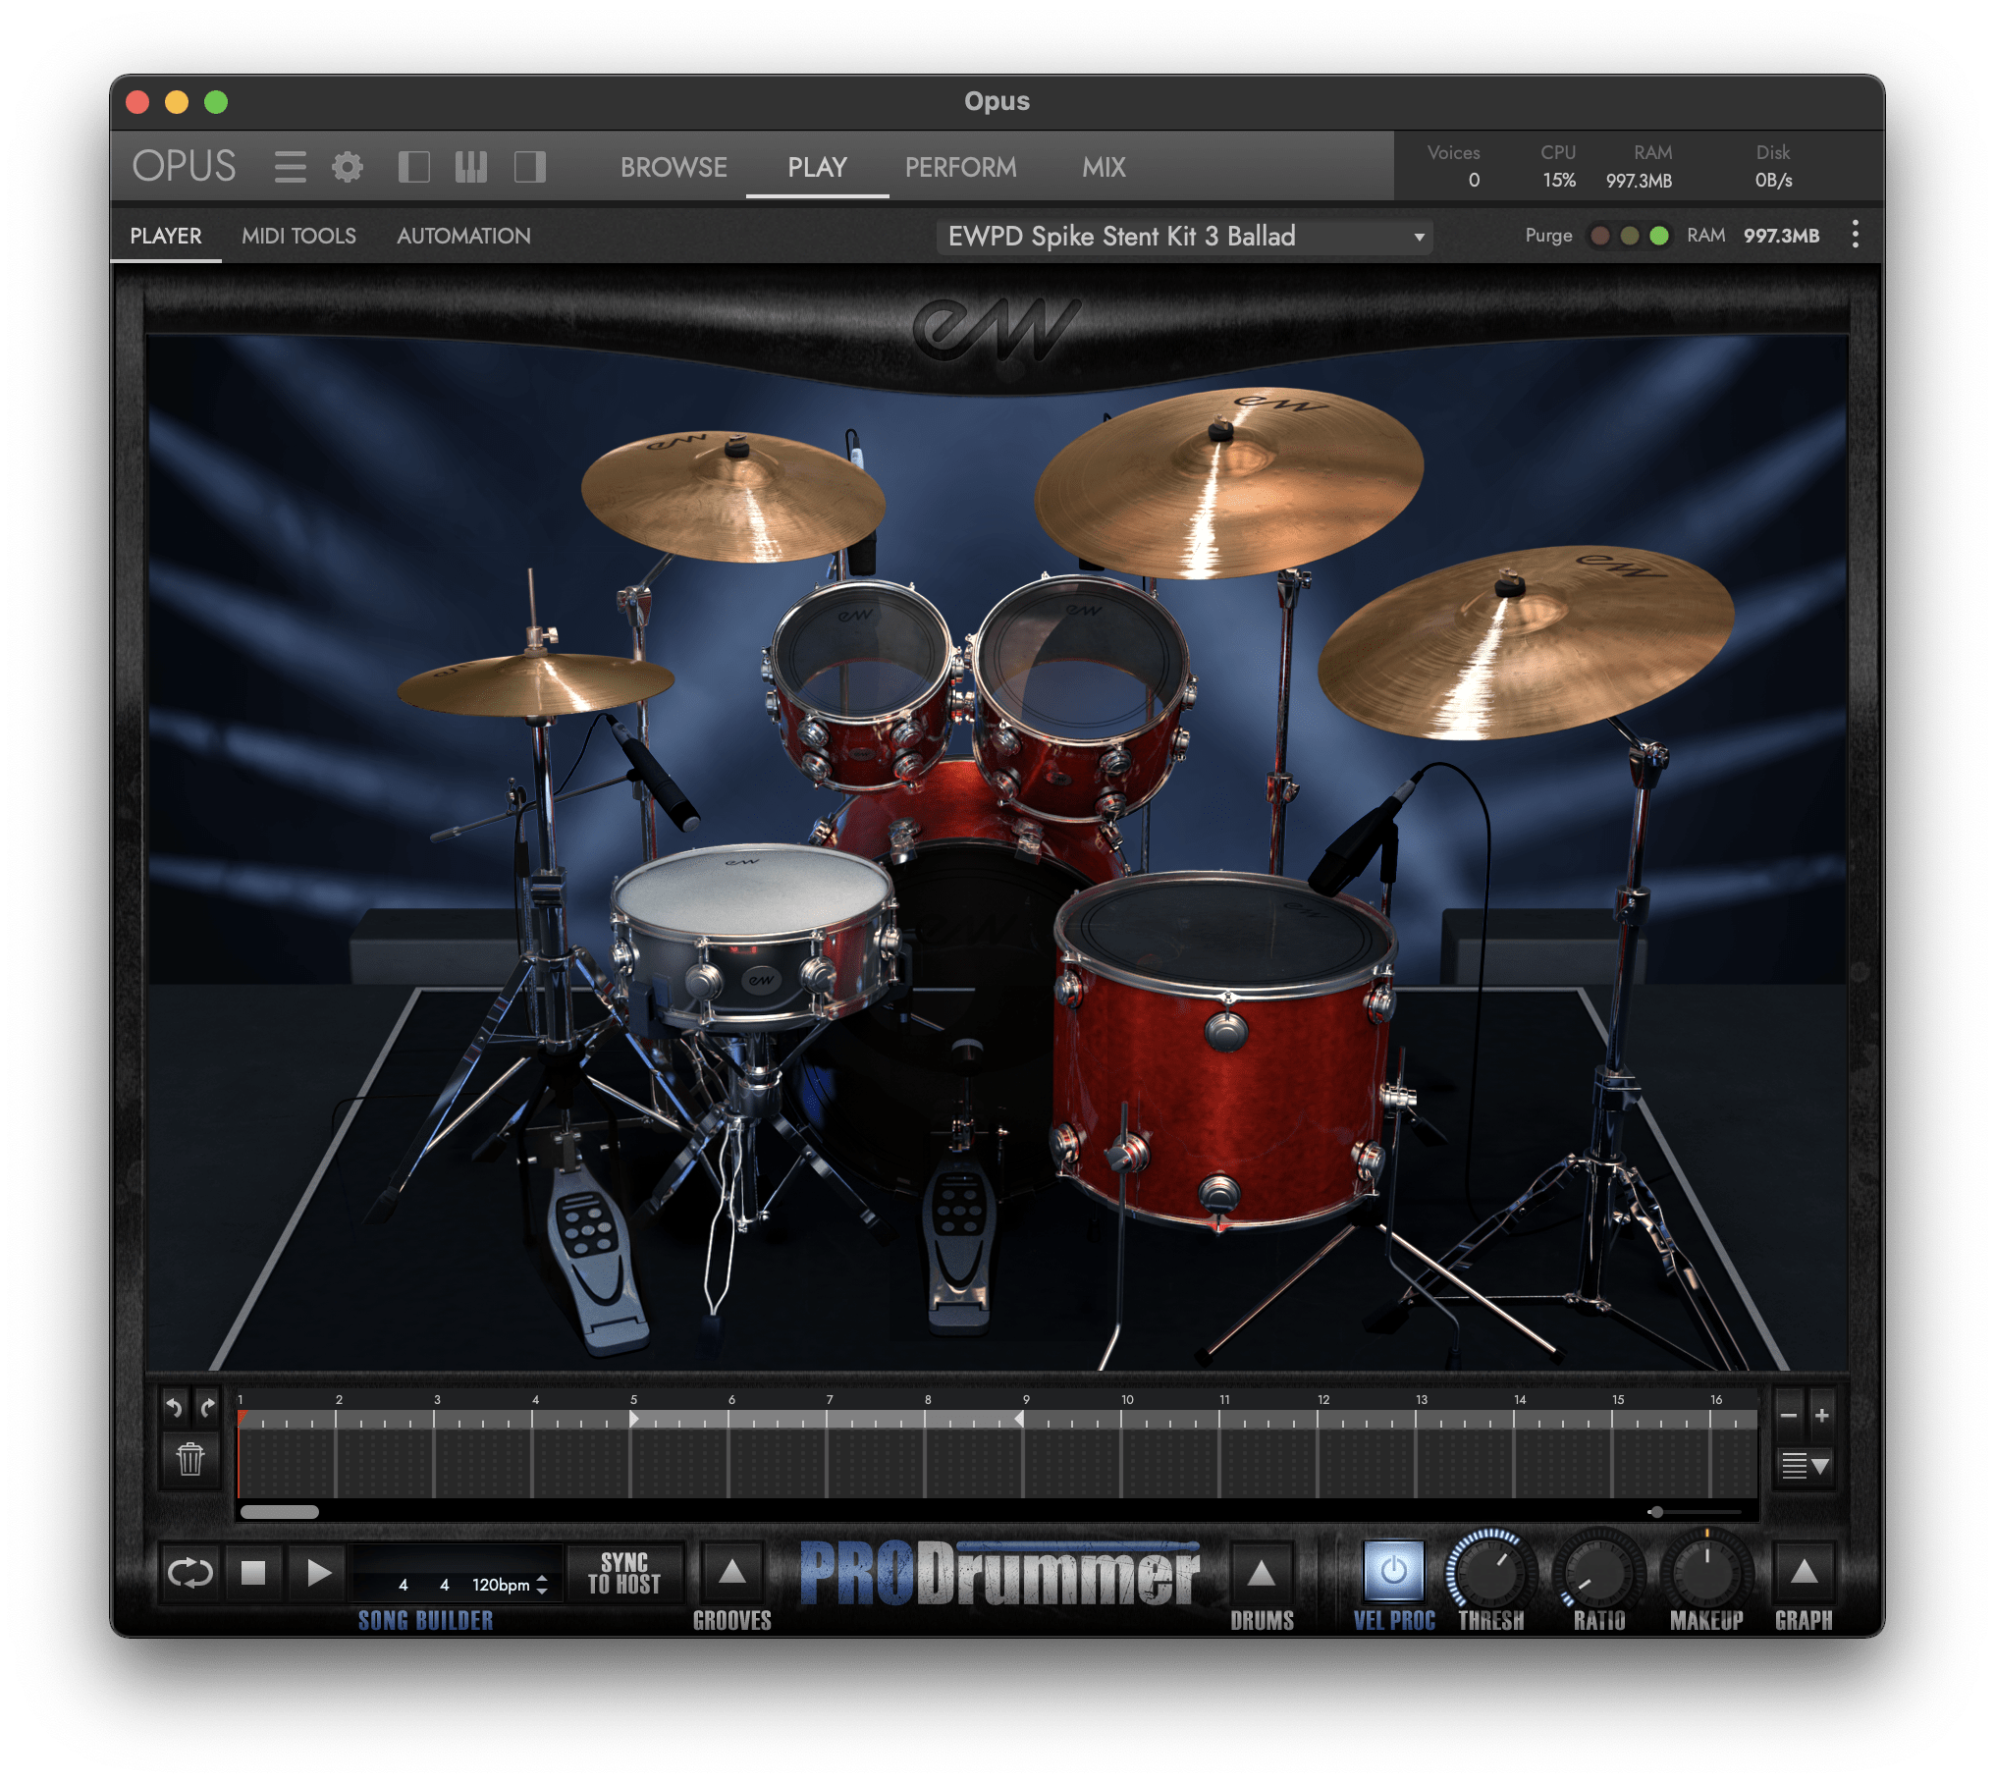Click the redo arrow above timeline
This screenshot has width=1995, height=1783.
click(207, 1408)
